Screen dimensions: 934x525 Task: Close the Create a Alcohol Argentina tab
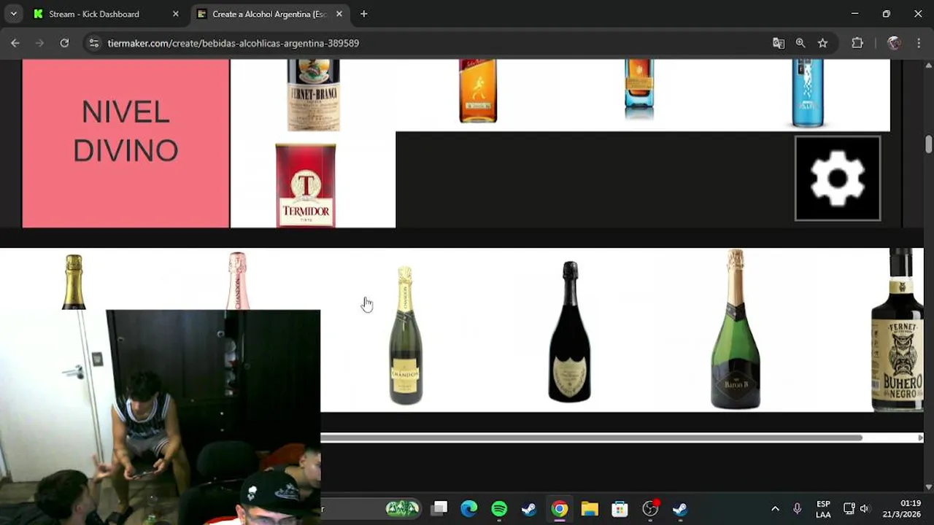(x=339, y=14)
